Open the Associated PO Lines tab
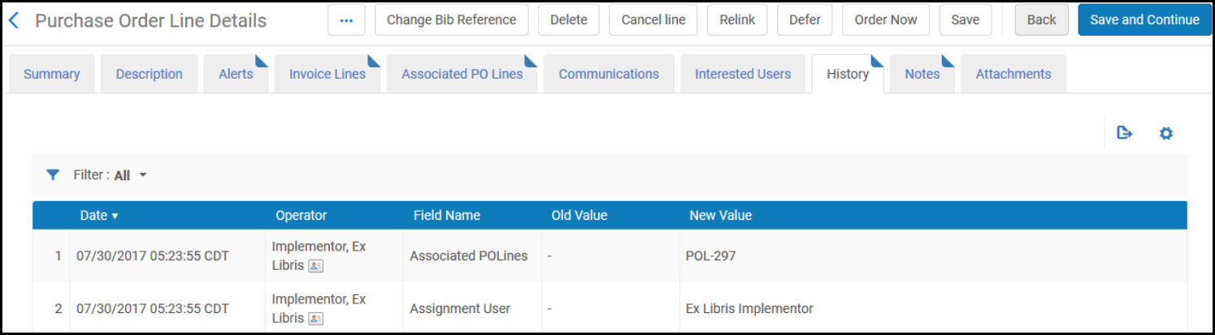Screen dimensions: 1215x335 point(462,74)
